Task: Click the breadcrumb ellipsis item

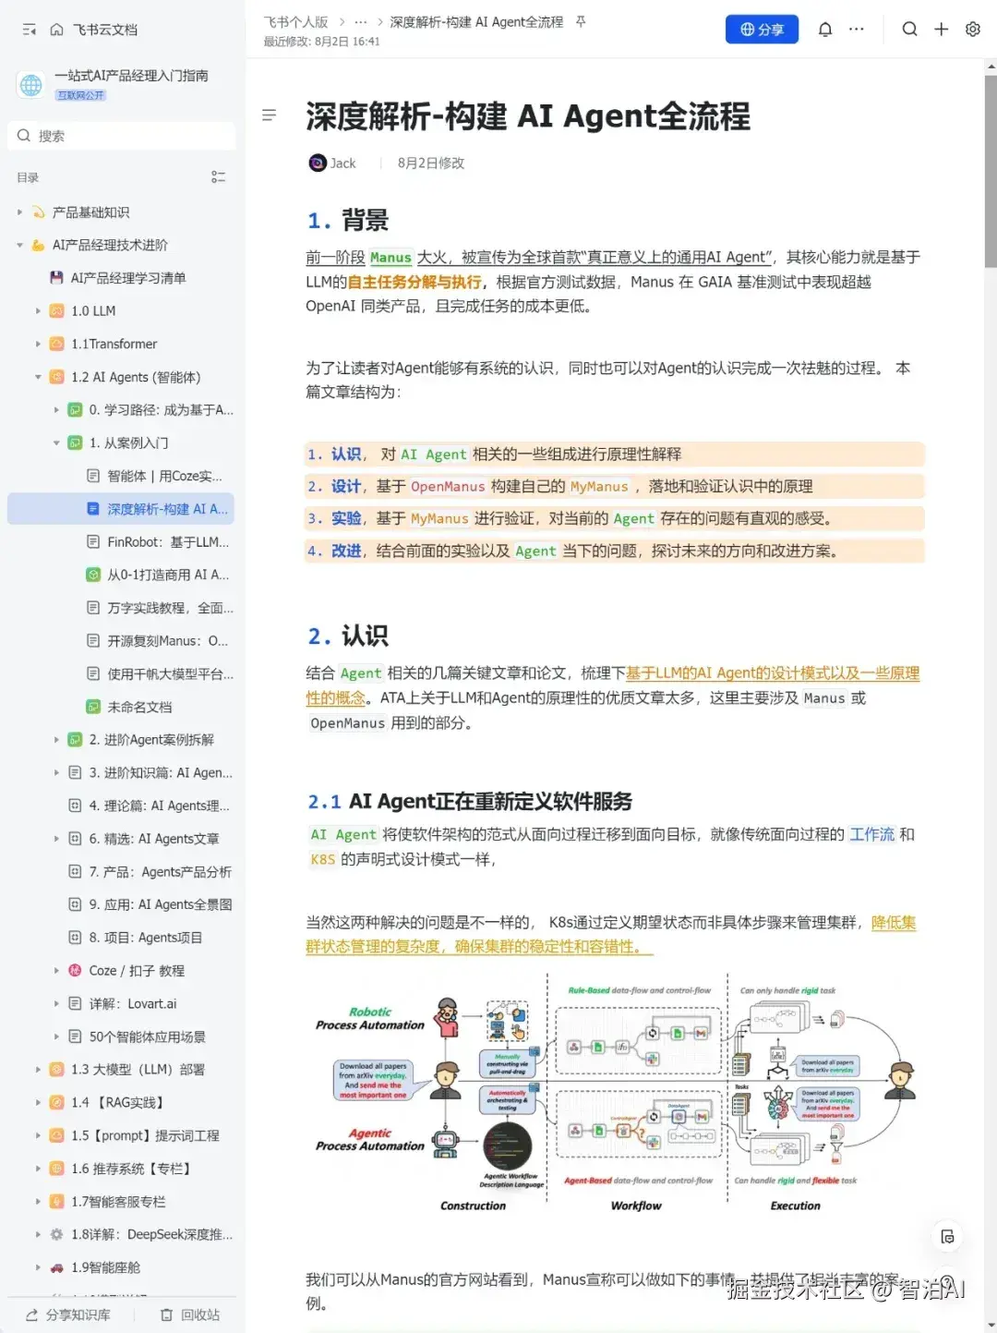Action: pos(361,21)
